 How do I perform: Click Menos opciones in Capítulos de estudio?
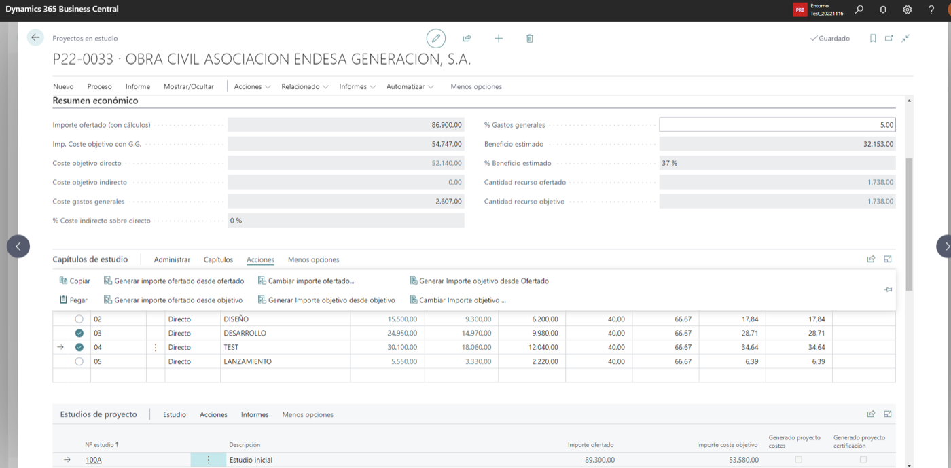pos(313,259)
